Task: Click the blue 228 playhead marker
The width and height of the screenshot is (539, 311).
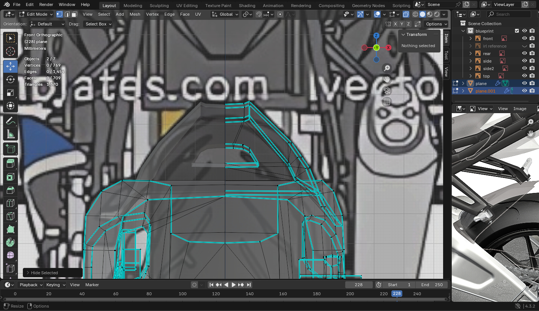Action: tap(397, 294)
